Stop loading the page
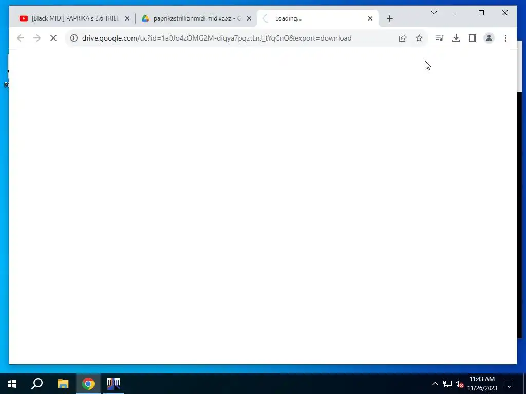 [53, 38]
